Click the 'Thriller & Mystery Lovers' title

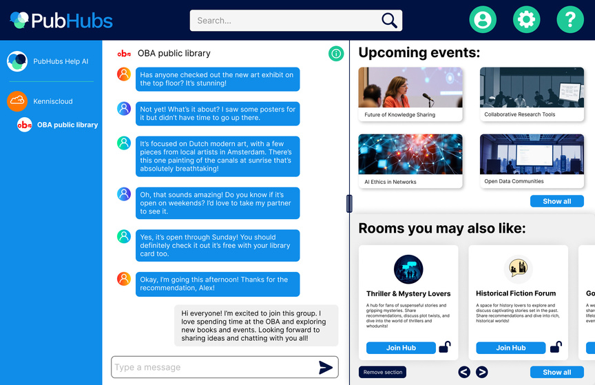click(x=408, y=293)
